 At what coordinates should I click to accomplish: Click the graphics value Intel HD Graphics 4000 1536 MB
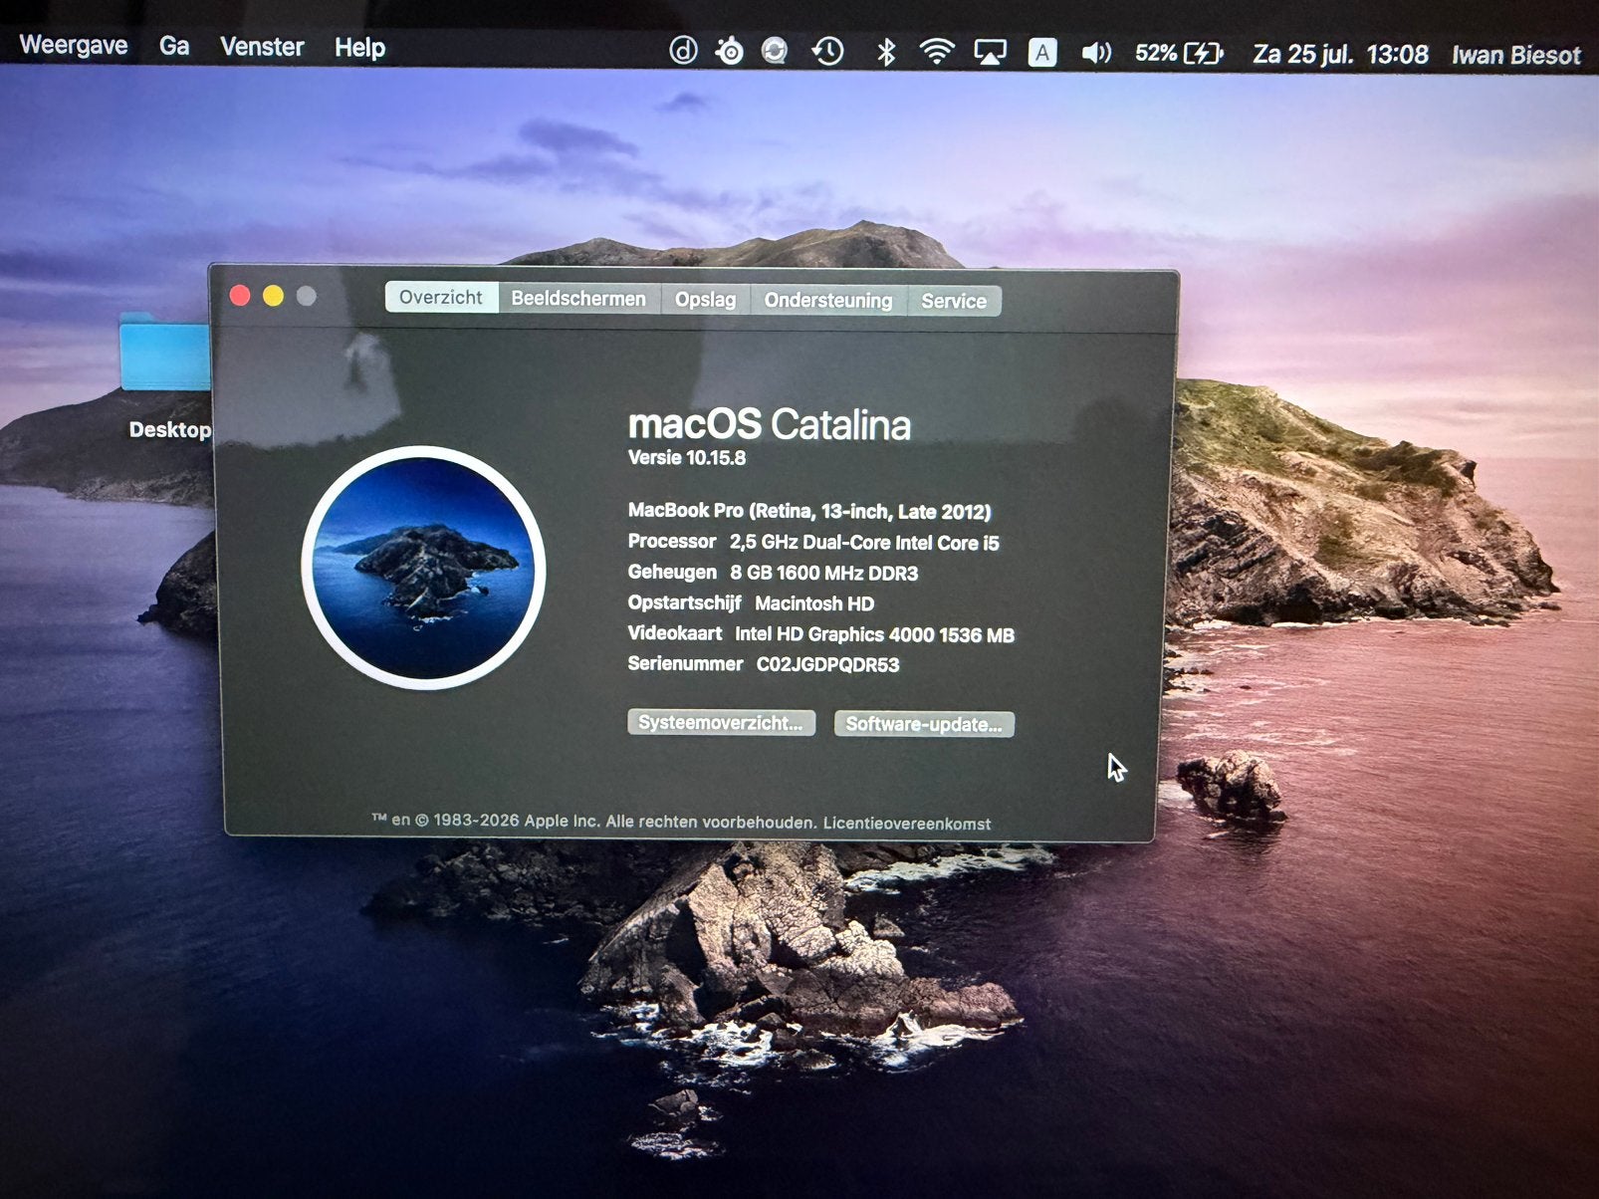pos(874,634)
